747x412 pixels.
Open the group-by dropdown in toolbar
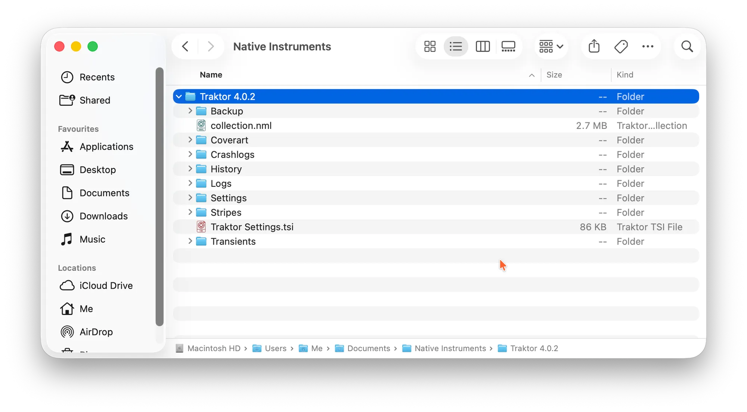[551, 47]
